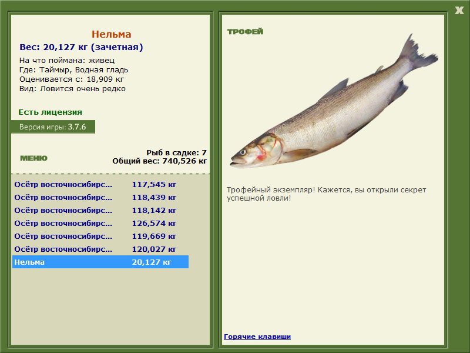Viewport: 470px width, 353px height.
Task: Click the На что поймана: живец line
Action: click(67, 61)
